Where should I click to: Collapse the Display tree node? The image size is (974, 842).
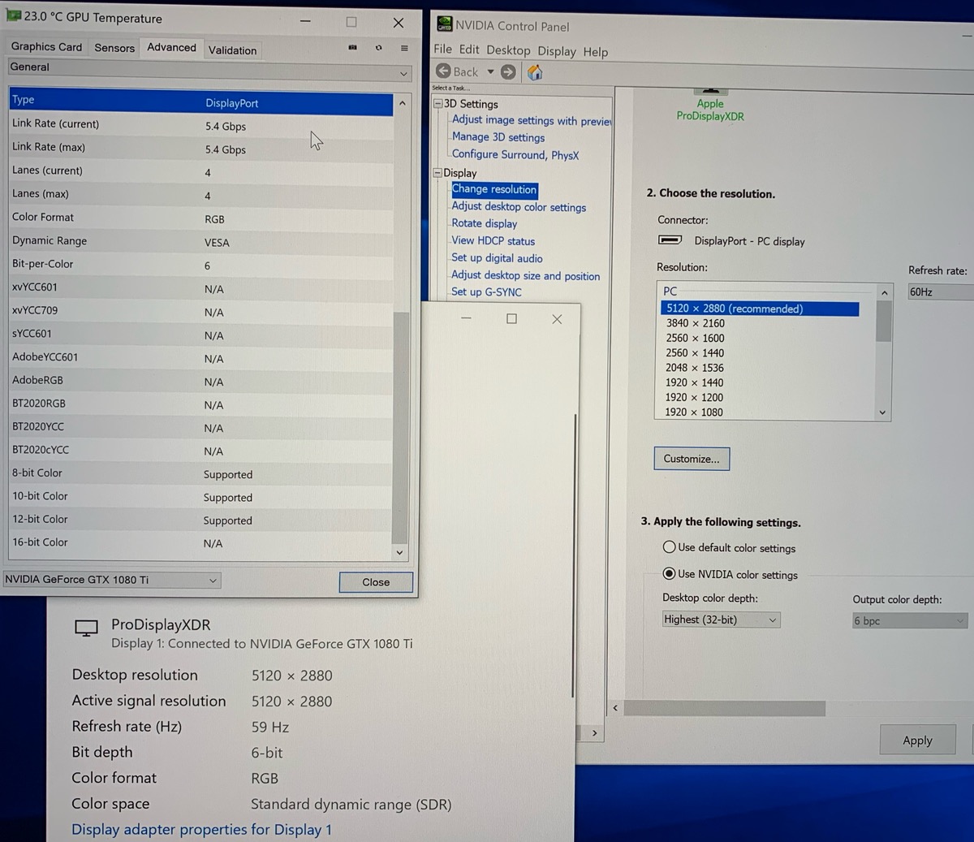438,173
